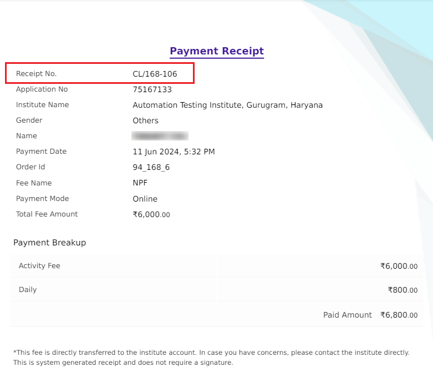Click the Paid Amount label

[348, 315]
